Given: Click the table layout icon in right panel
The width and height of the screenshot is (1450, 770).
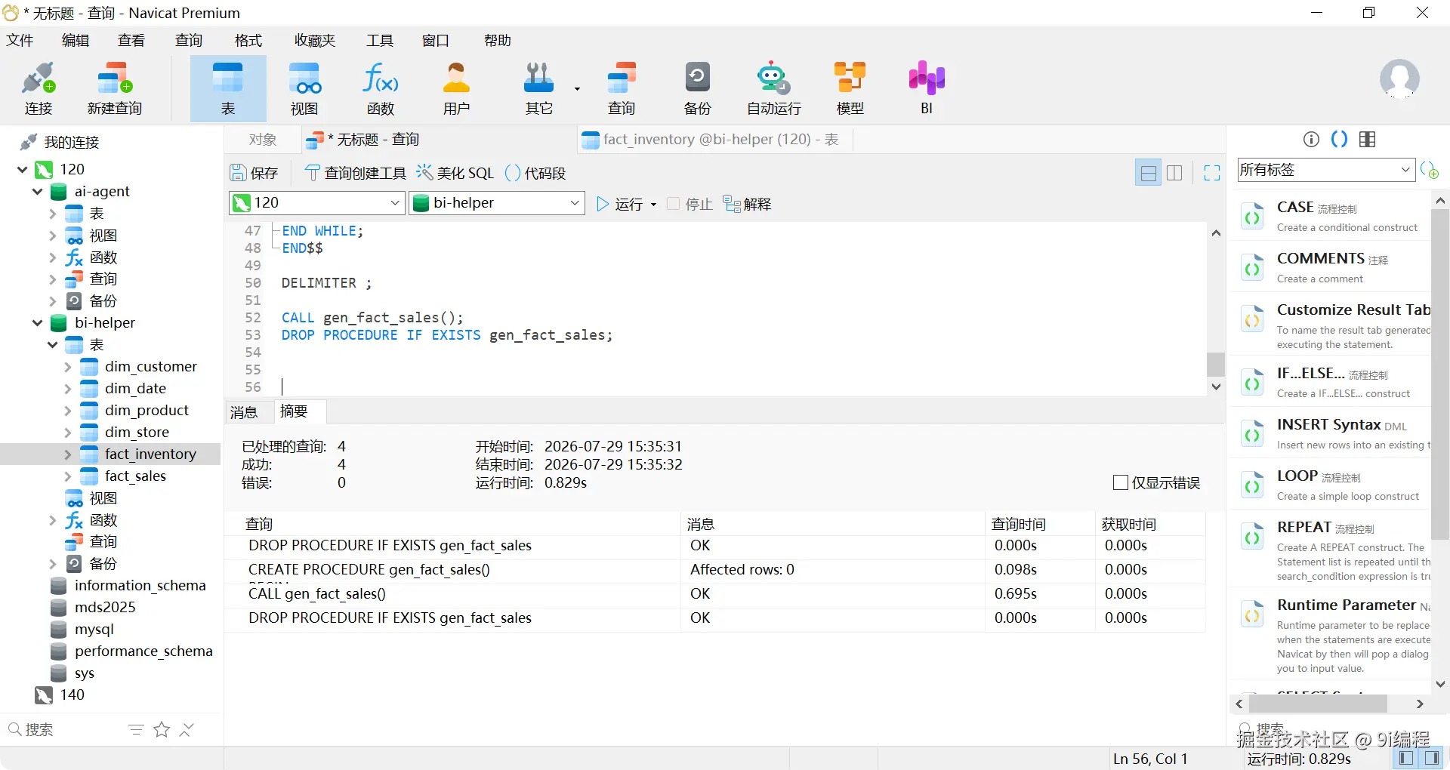Looking at the screenshot, I should pyautogui.click(x=1367, y=139).
